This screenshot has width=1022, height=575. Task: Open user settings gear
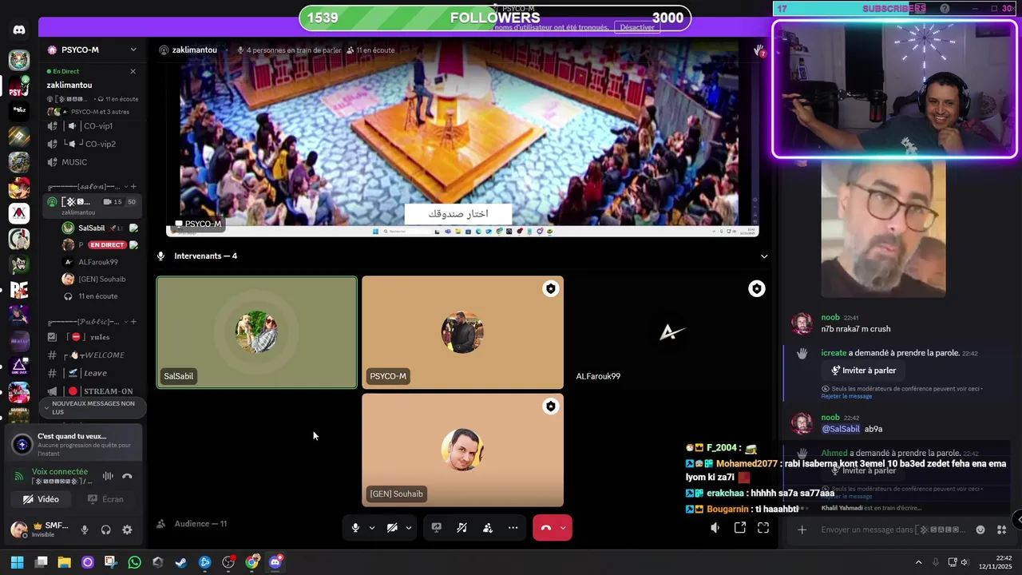coord(127,529)
